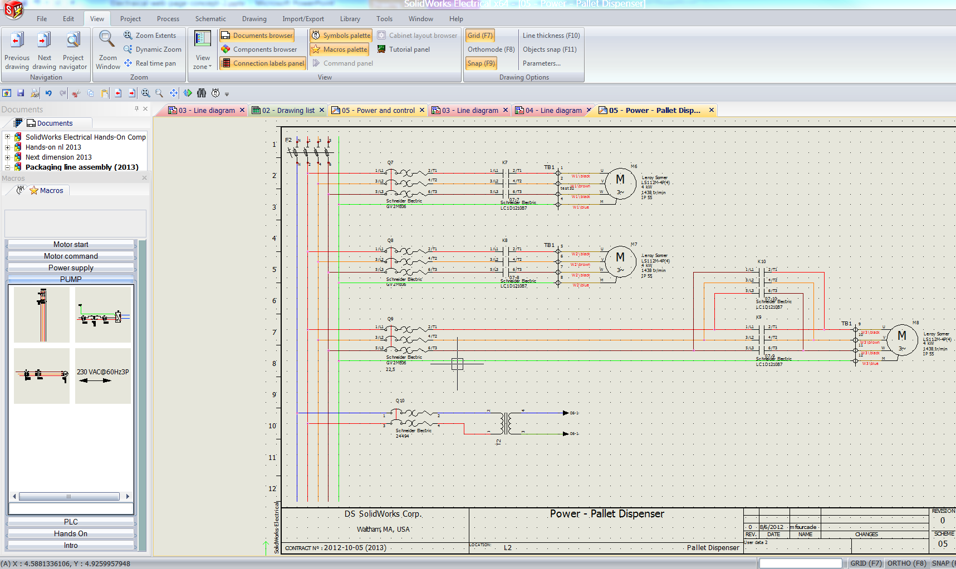Open the Import/Export ribbon tab
Screen dimensions: 956x569
click(303, 18)
